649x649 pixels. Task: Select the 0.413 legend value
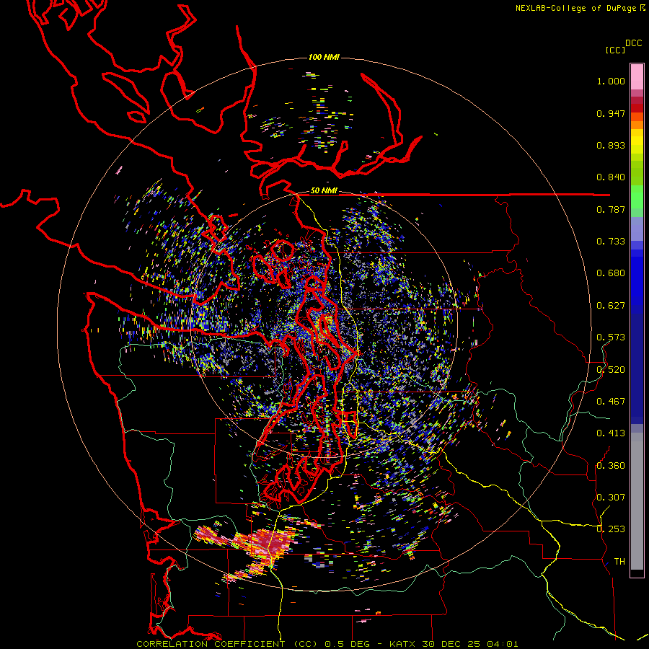611,433
